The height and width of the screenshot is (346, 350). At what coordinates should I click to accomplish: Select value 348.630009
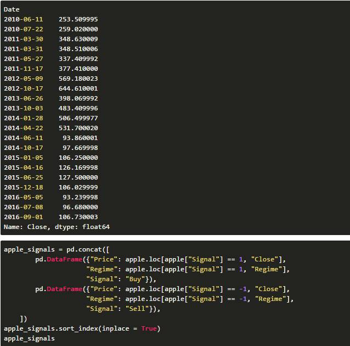(x=78, y=39)
